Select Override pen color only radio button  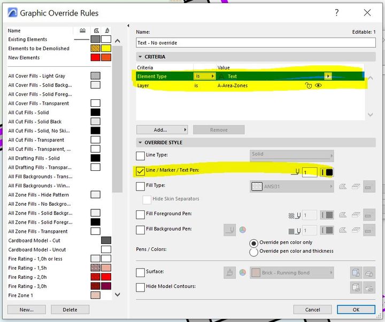point(253,243)
